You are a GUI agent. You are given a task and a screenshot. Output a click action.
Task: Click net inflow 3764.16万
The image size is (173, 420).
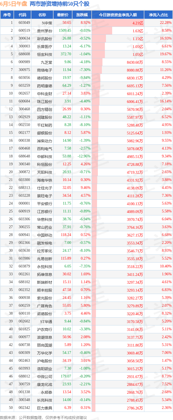[x=135, y=227]
